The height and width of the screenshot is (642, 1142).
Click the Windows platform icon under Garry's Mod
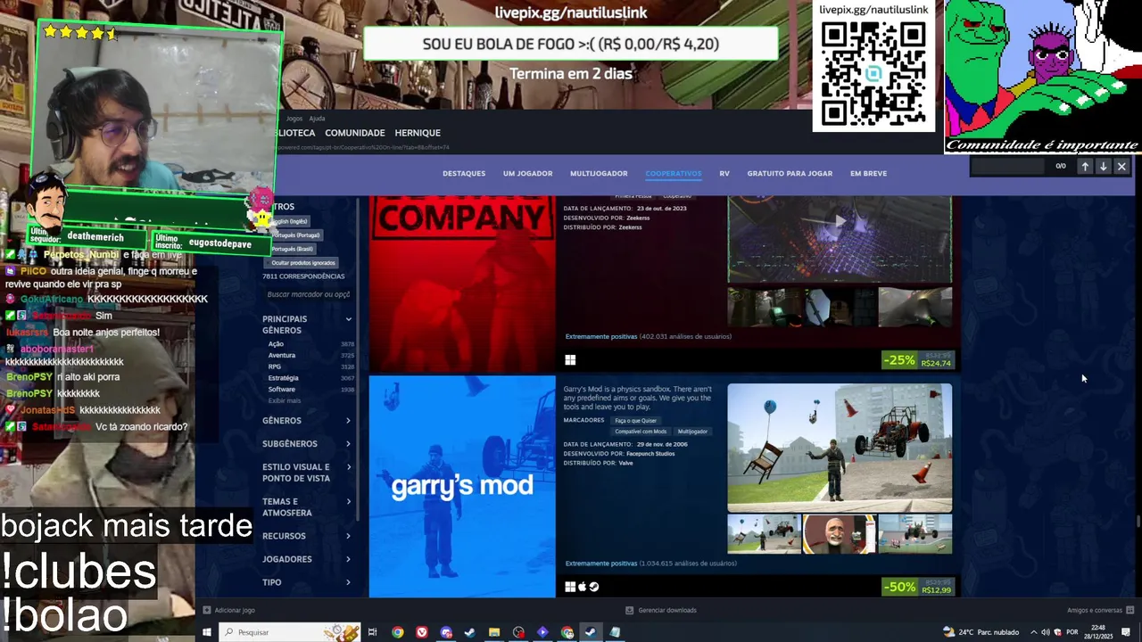[x=570, y=587]
